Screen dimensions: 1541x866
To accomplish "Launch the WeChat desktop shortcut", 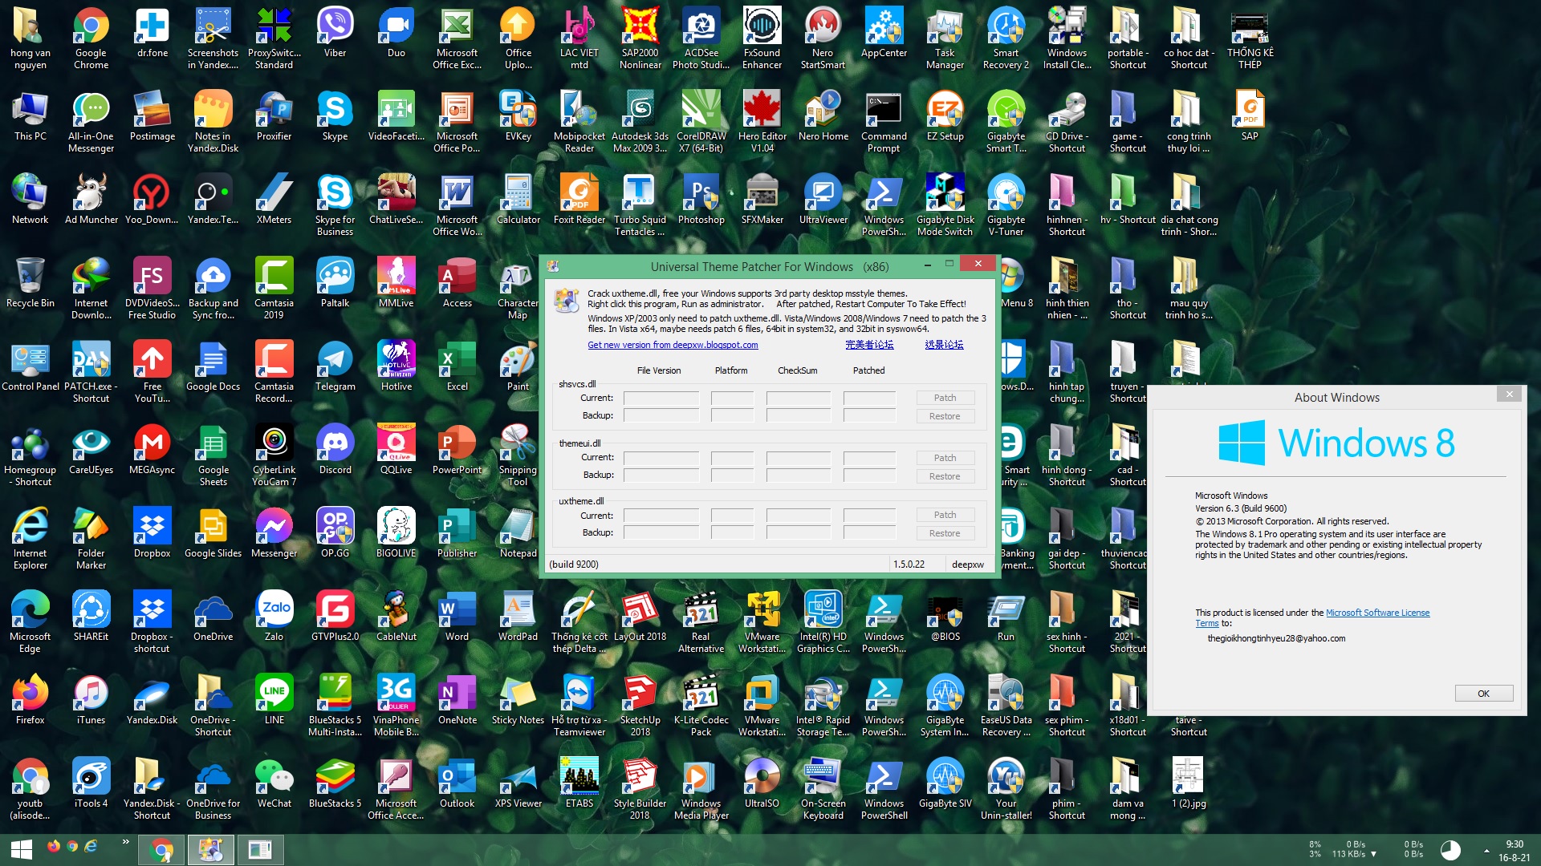I will (274, 783).
